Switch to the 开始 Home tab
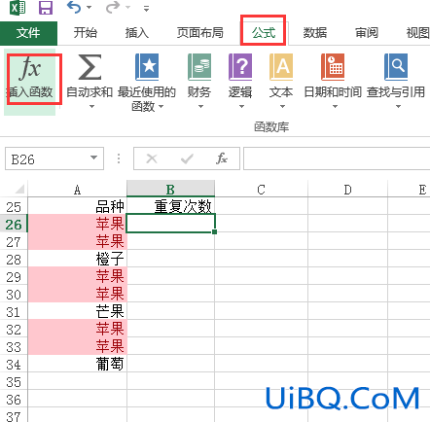Screen dimensions: 430x422 tap(85, 33)
